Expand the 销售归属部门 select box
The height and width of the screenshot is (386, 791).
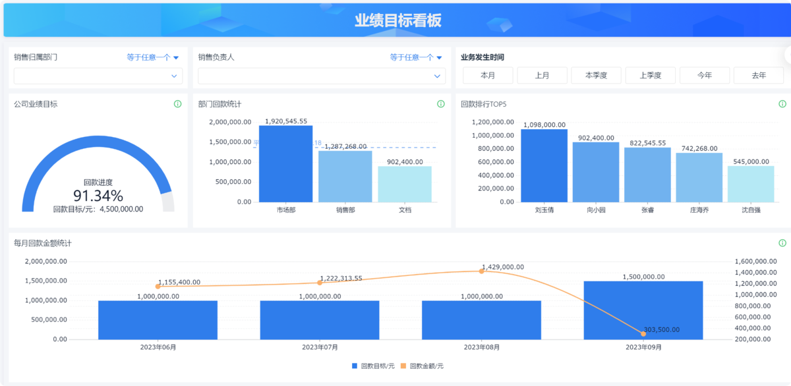point(97,76)
